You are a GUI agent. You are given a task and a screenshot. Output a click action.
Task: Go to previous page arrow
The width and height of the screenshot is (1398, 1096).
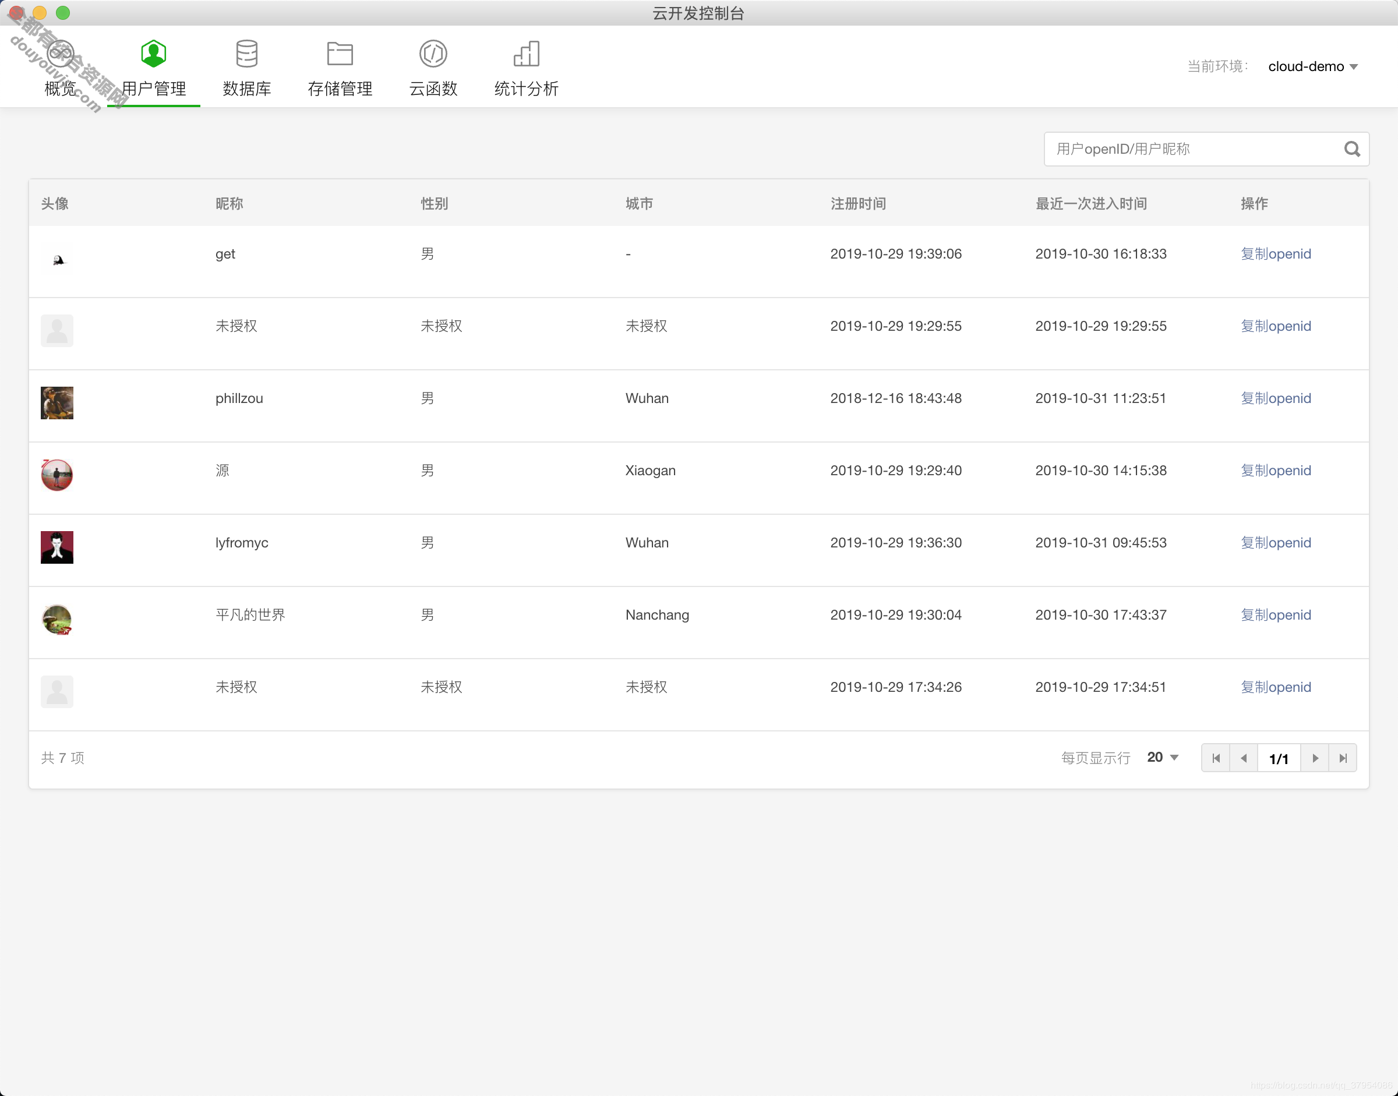point(1244,758)
